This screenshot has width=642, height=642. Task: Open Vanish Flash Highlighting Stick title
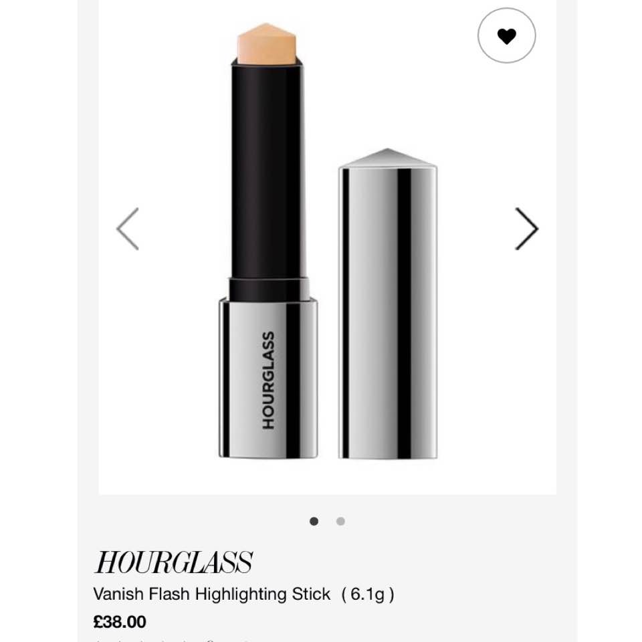212,594
